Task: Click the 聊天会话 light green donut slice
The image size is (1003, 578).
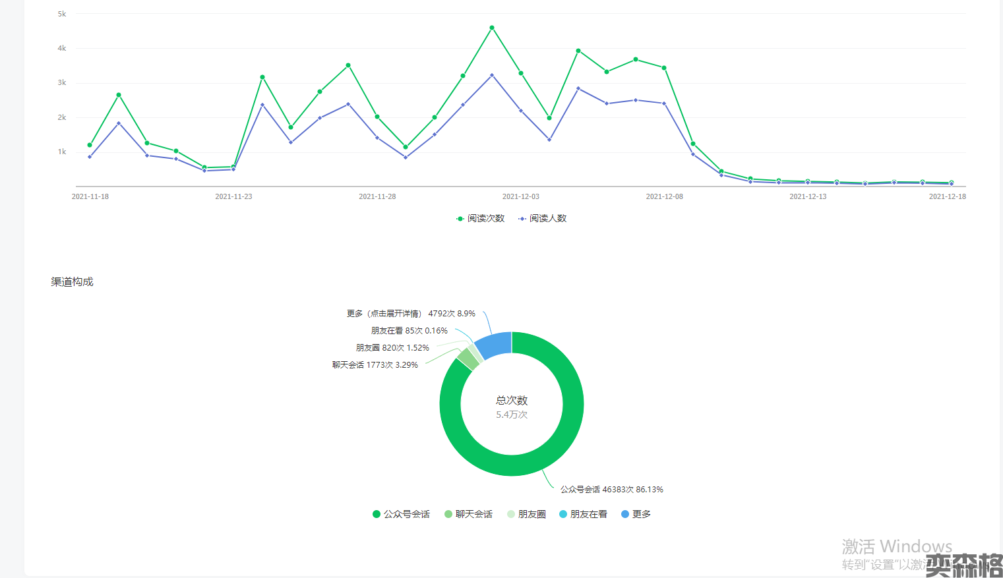Action: [x=468, y=359]
